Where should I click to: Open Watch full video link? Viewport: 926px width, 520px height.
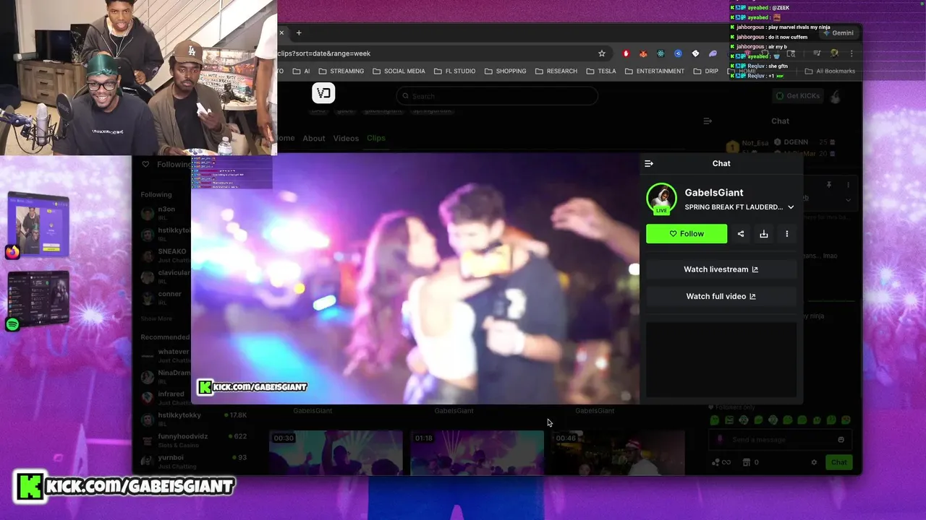point(721,296)
